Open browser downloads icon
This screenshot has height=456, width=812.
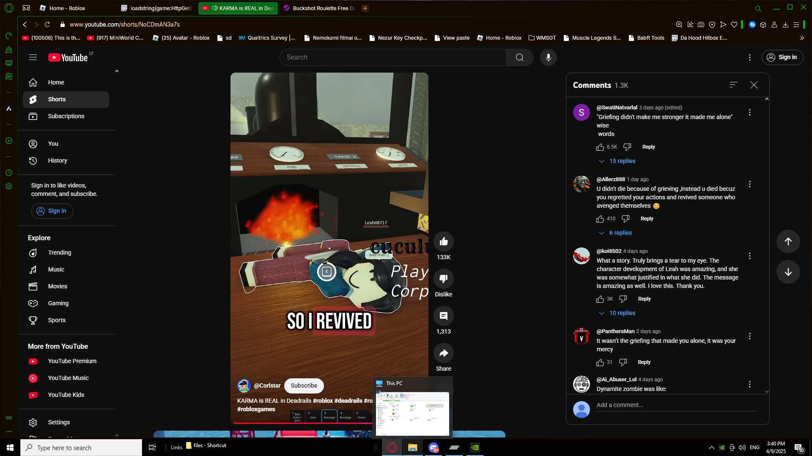[x=785, y=24]
